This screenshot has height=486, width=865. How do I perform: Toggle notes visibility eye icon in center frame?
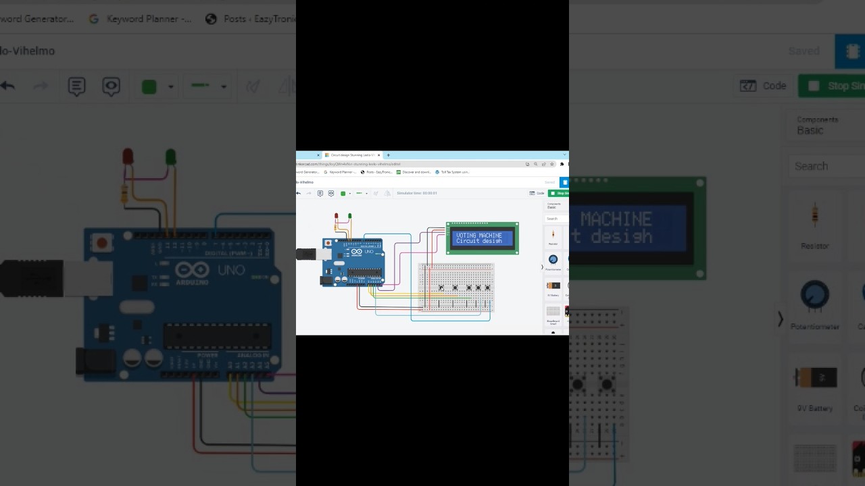pos(331,193)
